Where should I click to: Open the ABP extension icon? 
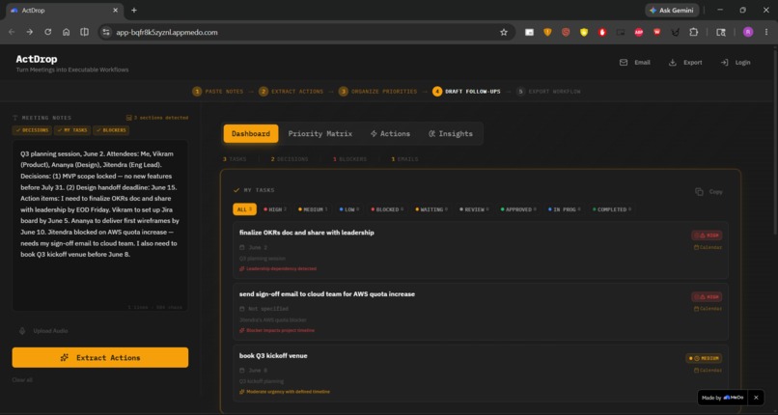tap(639, 32)
